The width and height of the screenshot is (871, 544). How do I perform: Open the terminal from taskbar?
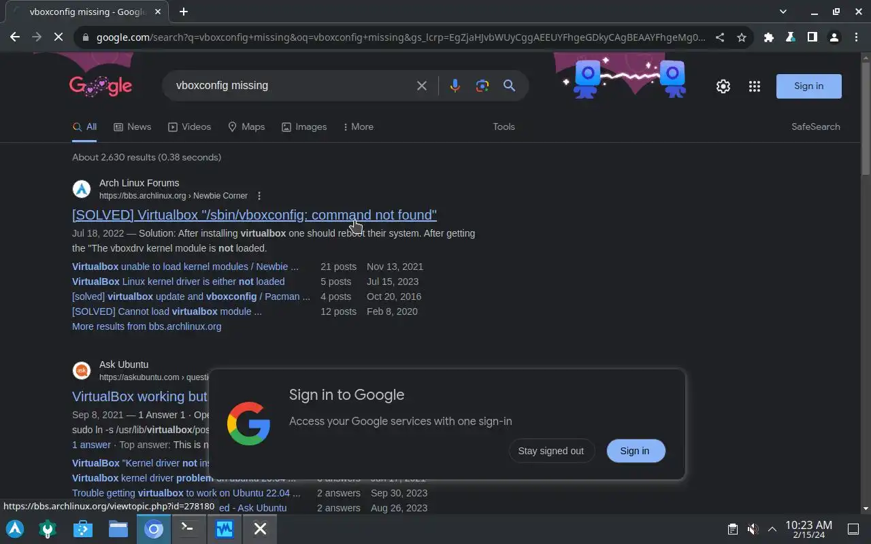click(x=189, y=529)
